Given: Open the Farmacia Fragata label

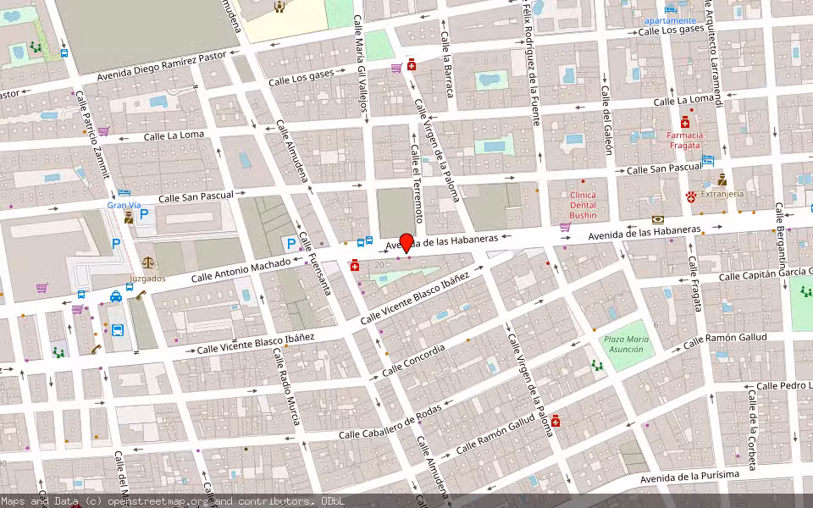Looking at the screenshot, I should (686, 141).
